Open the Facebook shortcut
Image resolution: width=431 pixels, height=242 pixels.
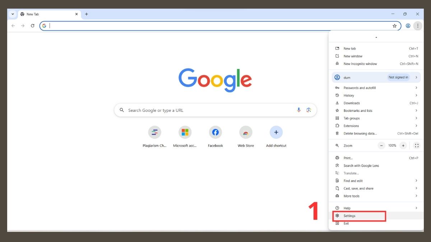click(x=215, y=137)
